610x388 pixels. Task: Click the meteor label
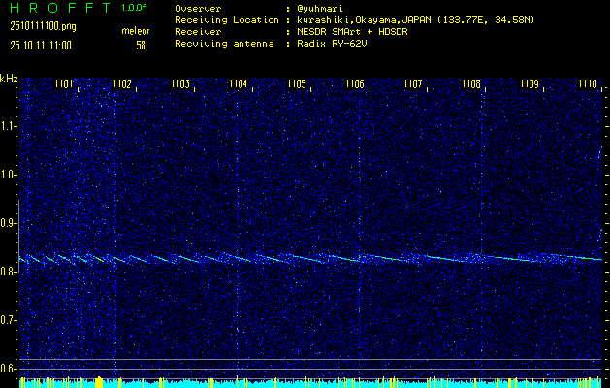coord(135,31)
